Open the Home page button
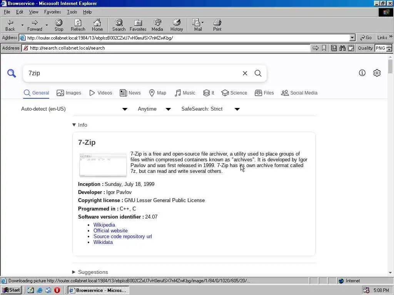This screenshot has width=394, height=295. click(97, 25)
